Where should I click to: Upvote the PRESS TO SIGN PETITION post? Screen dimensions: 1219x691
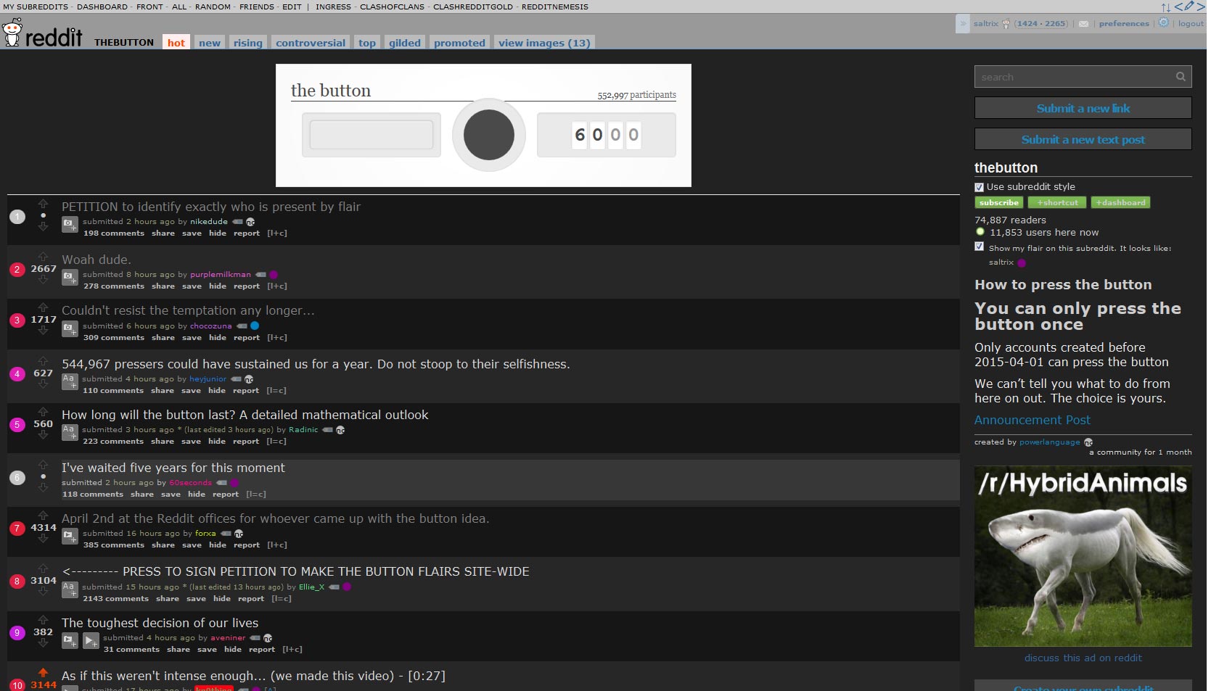tap(43, 568)
